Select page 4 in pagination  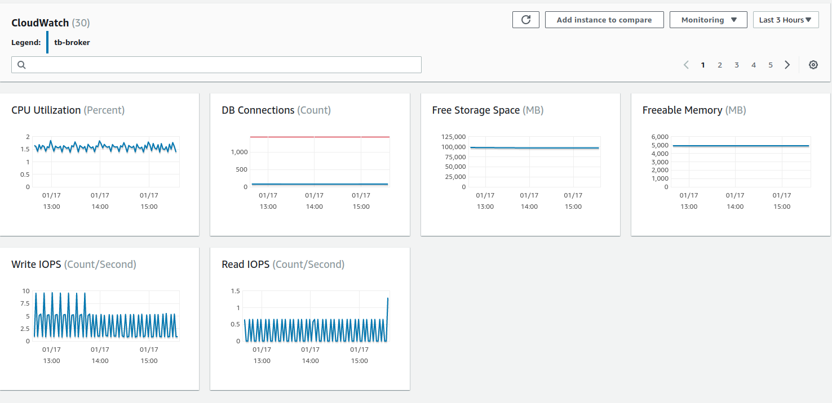click(x=753, y=65)
